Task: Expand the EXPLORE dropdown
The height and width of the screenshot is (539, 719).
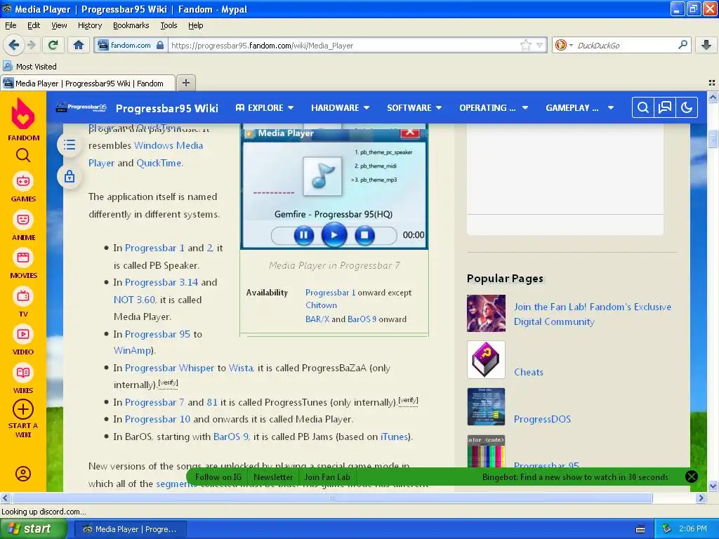Action: (265, 107)
